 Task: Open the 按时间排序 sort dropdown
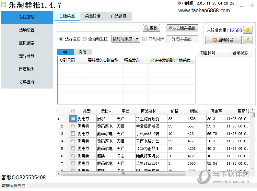click(125, 39)
